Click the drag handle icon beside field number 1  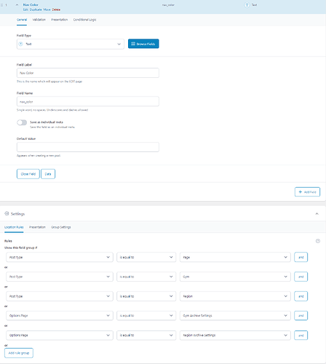point(2,5)
